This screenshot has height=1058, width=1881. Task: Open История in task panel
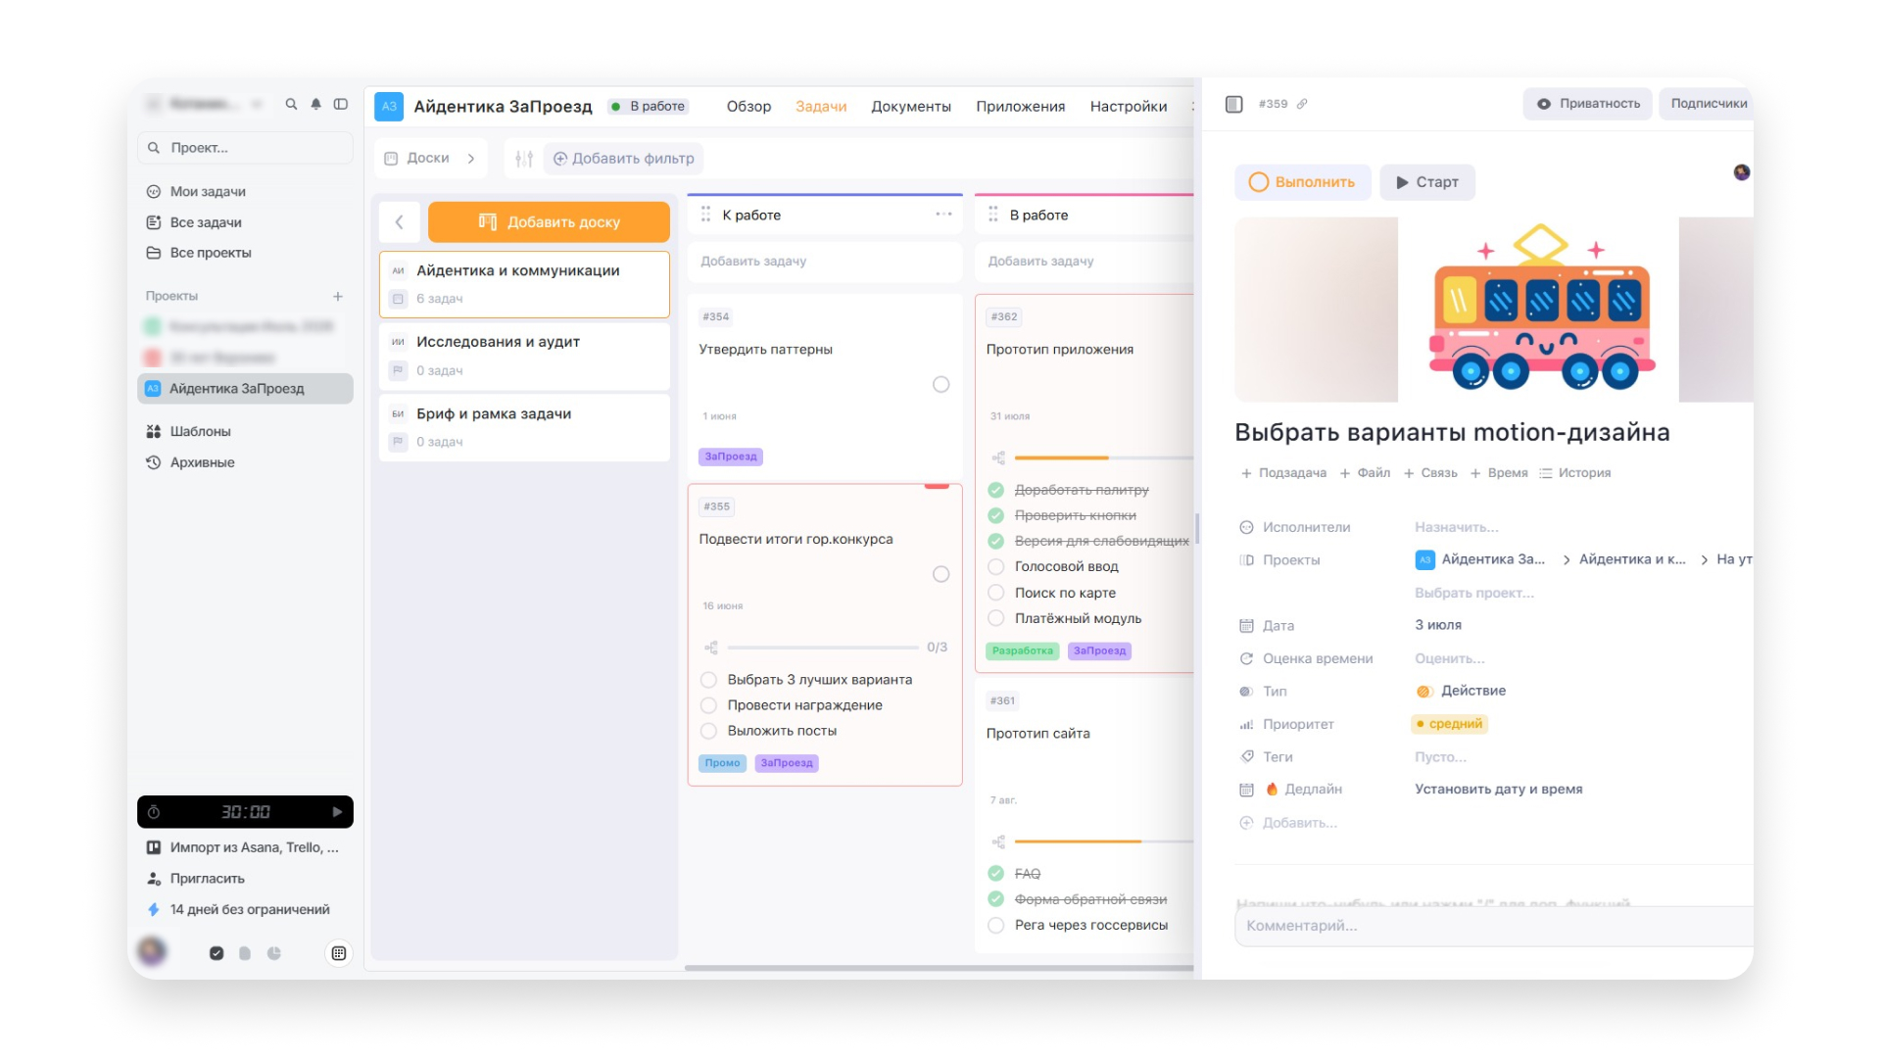point(1575,473)
